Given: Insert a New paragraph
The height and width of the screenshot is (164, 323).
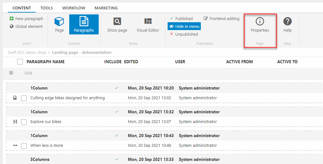Looking at the screenshot, I should pyautogui.click(x=26, y=19).
